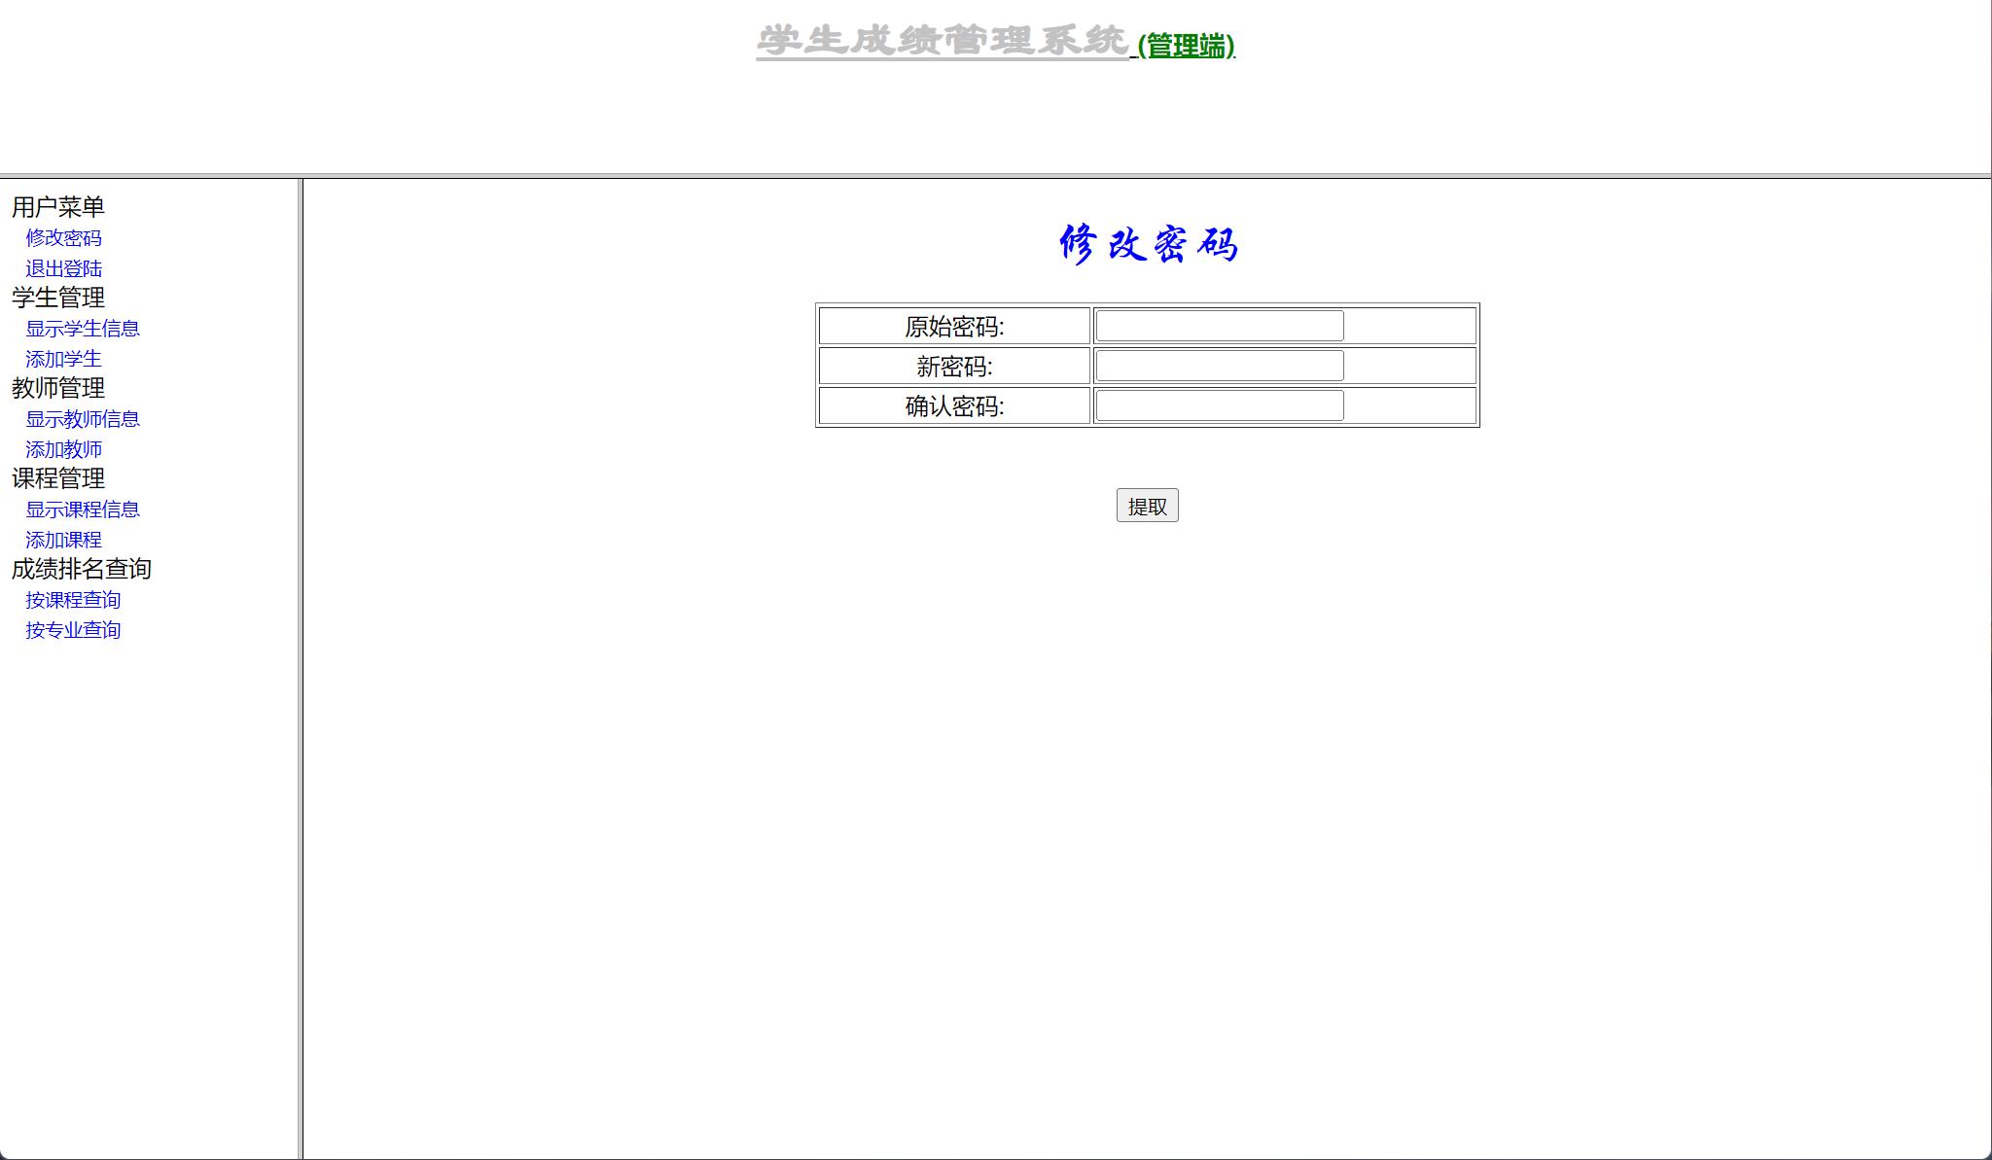This screenshot has height=1160, width=1992.
Task: Select the 成绩排名查询 section heading
Action: [81, 570]
